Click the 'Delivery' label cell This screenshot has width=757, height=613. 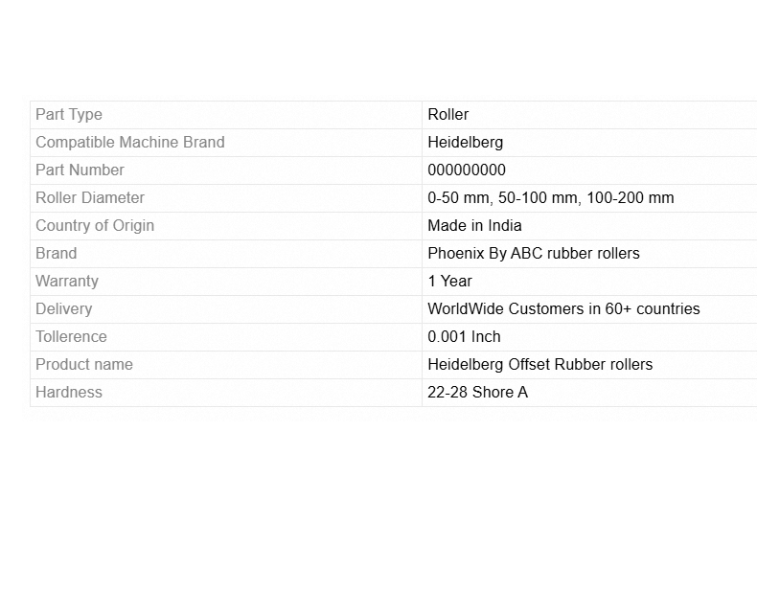pos(64,309)
